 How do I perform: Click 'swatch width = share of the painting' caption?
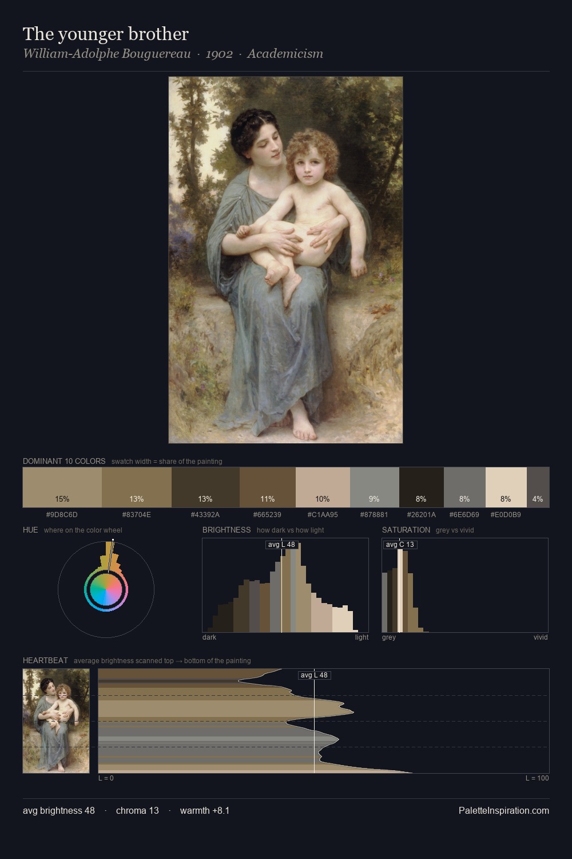point(167,462)
